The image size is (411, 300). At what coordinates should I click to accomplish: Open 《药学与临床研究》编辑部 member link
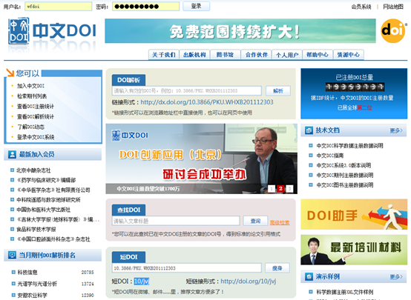point(46,180)
